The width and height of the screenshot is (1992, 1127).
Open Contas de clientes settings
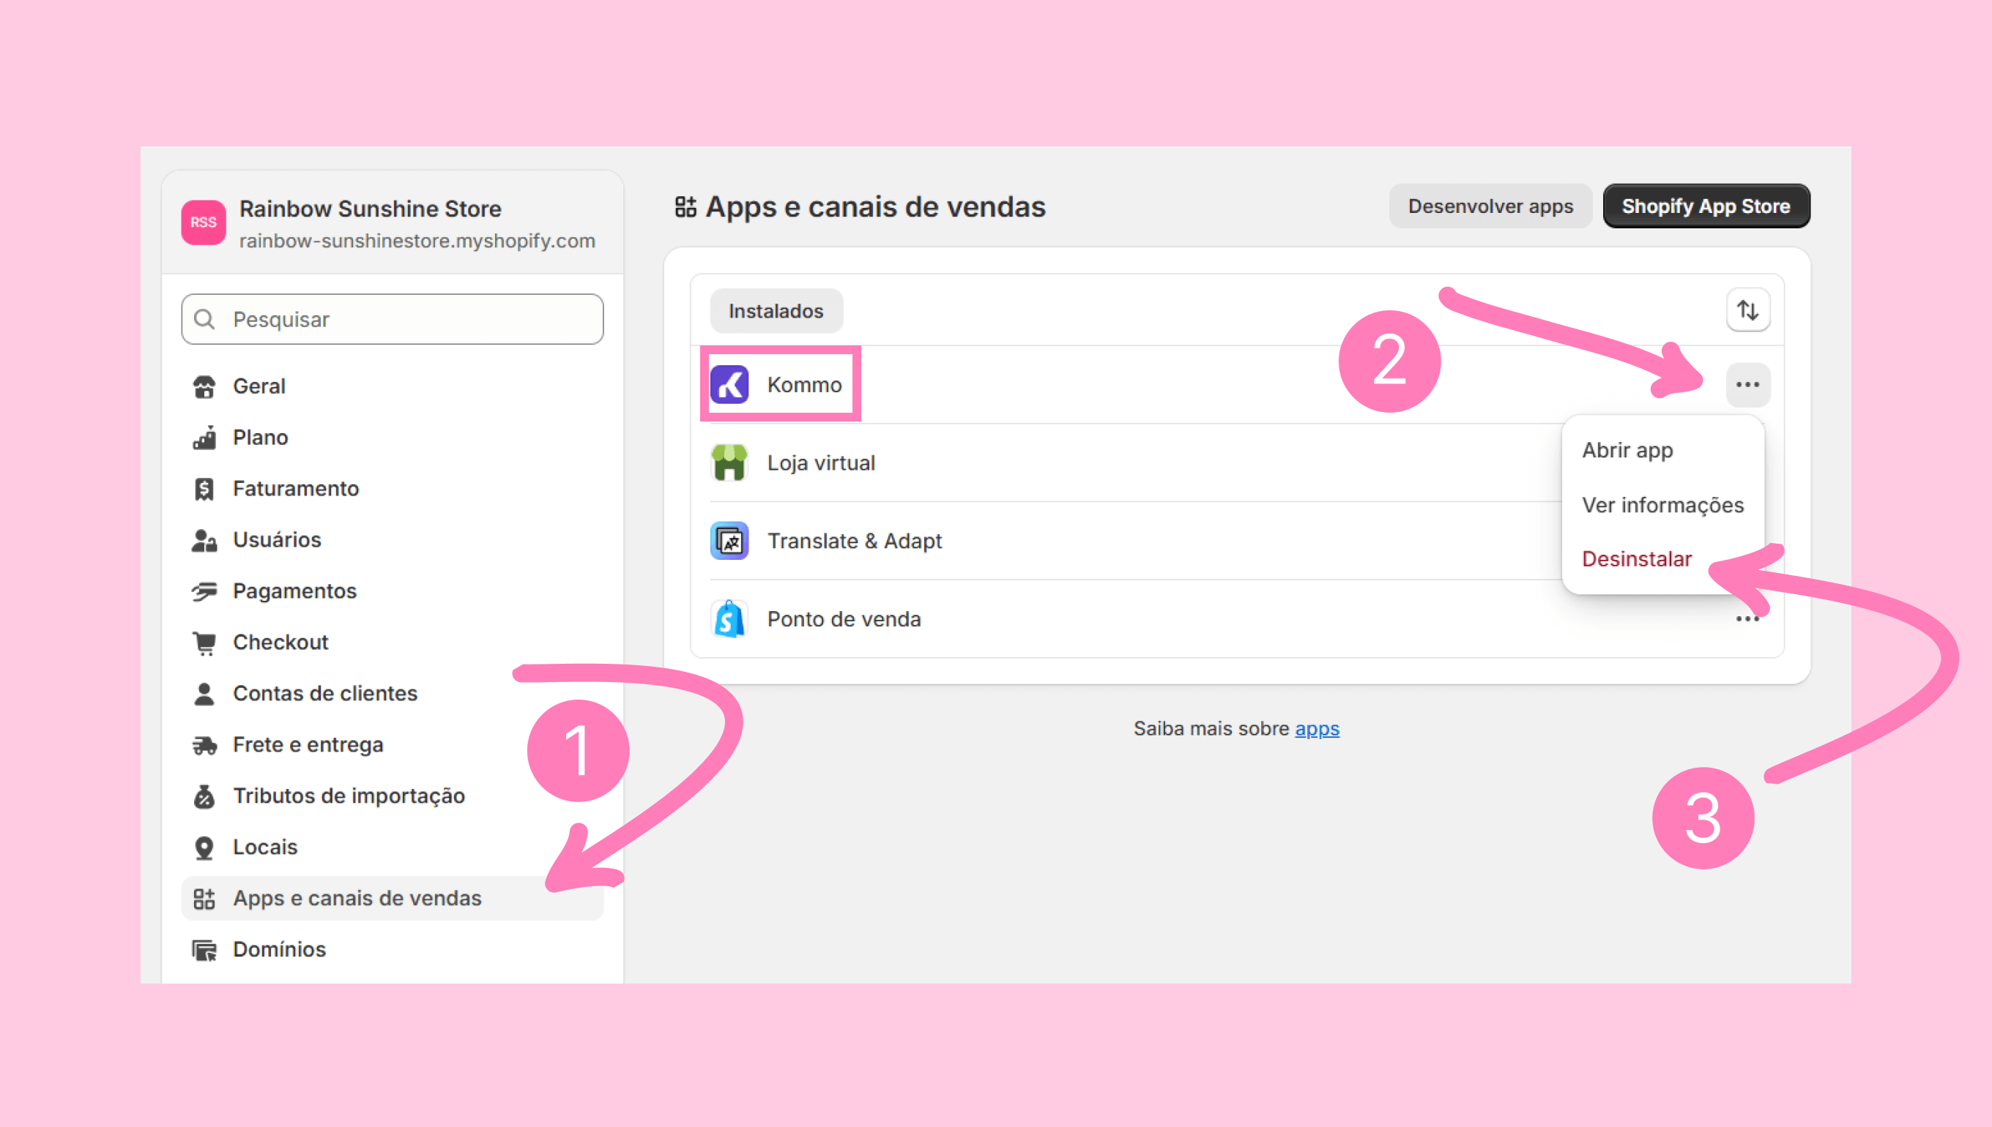coord(392,694)
